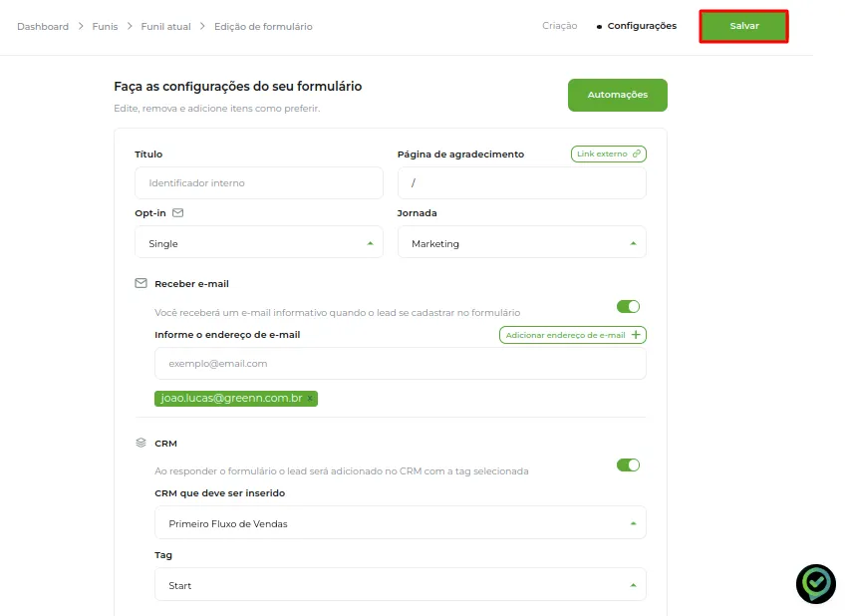
Task: Click the Edição de formulário breadcrumb
Action: point(263,27)
